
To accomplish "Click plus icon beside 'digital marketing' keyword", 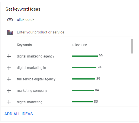I will 9,102.
